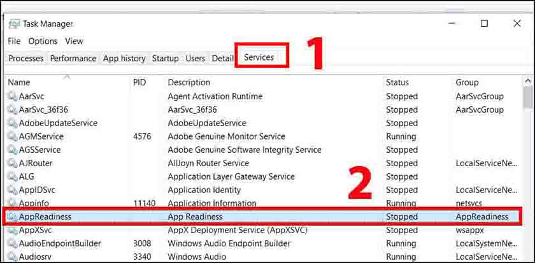Click the AdobeUpdateService gear icon
This screenshot has height=263, width=535.
tap(12, 123)
